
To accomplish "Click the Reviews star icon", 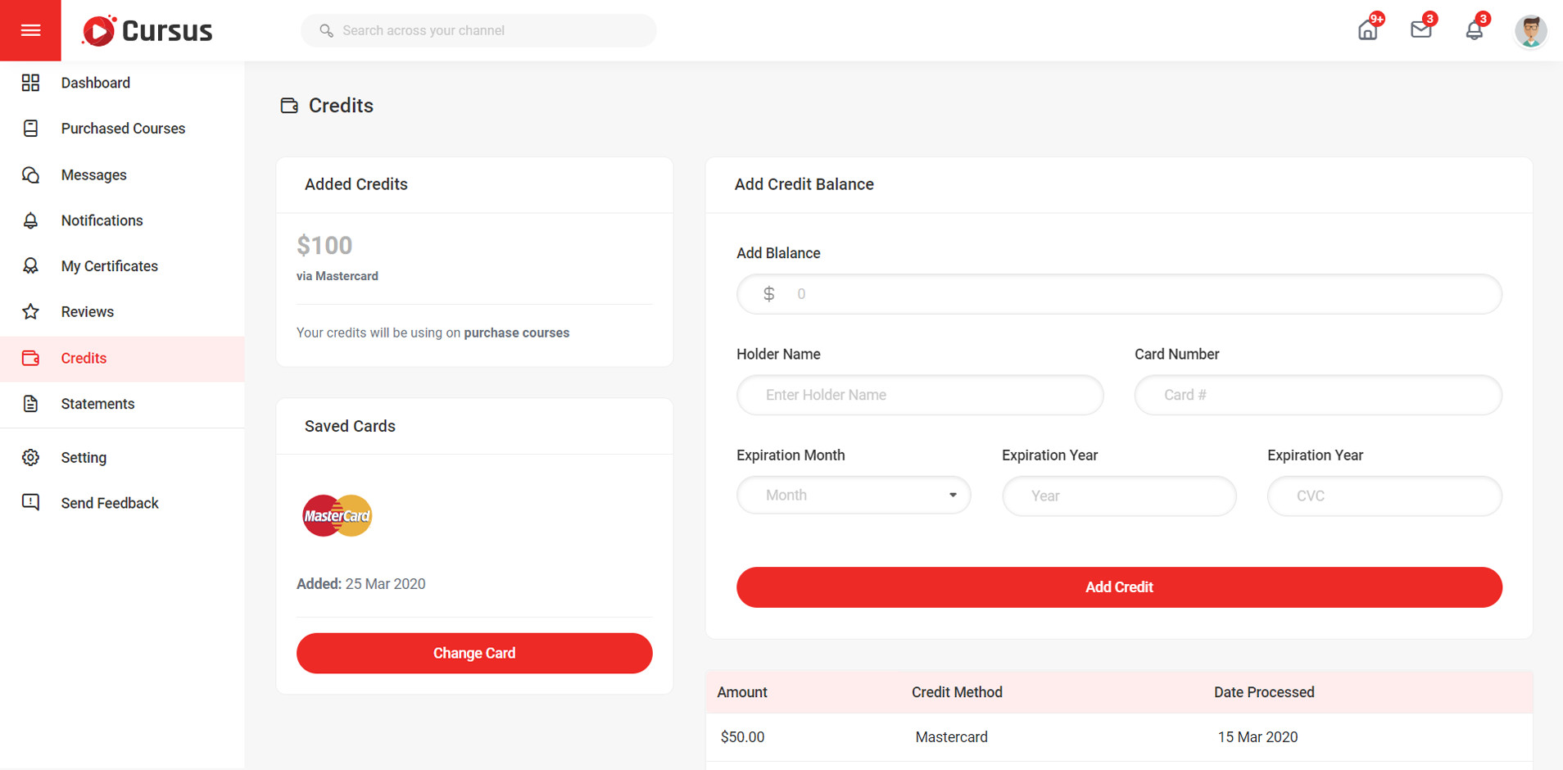I will pyautogui.click(x=30, y=312).
